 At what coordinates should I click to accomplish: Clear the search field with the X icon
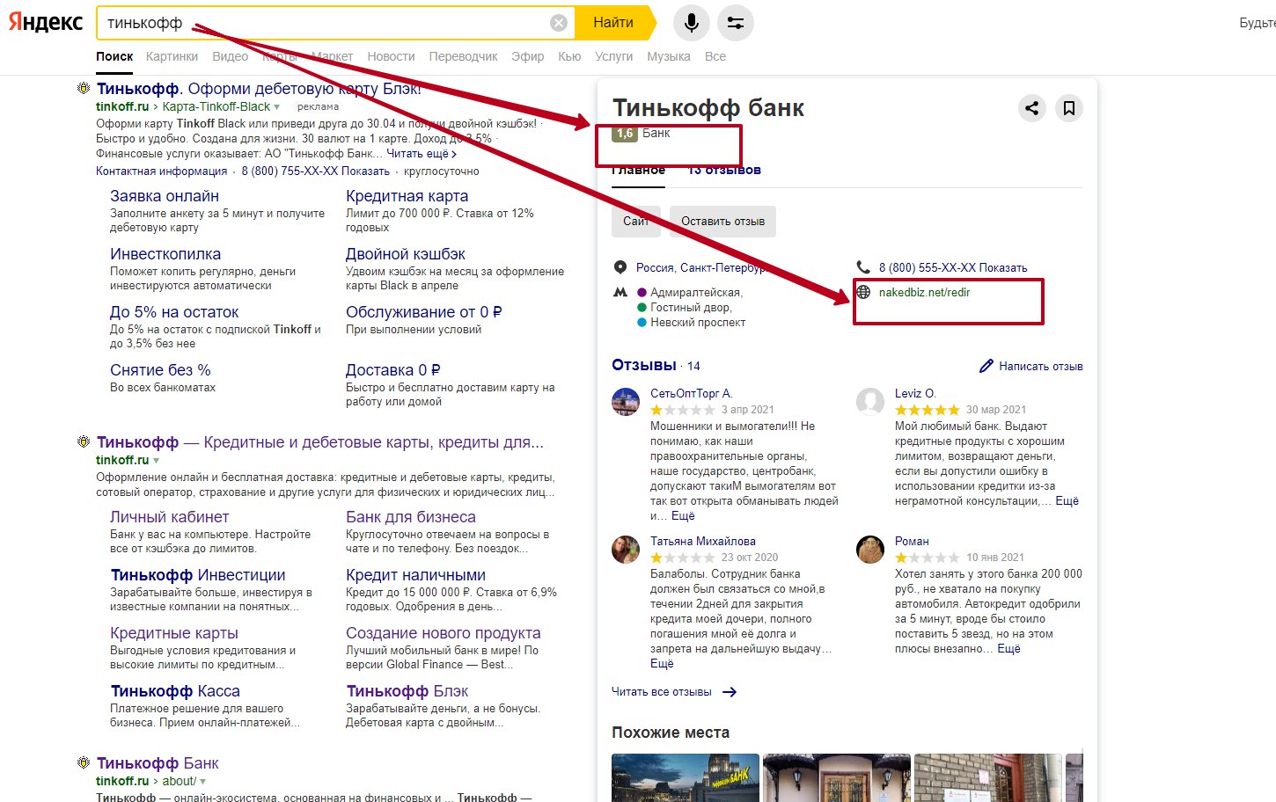[x=559, y=23]
